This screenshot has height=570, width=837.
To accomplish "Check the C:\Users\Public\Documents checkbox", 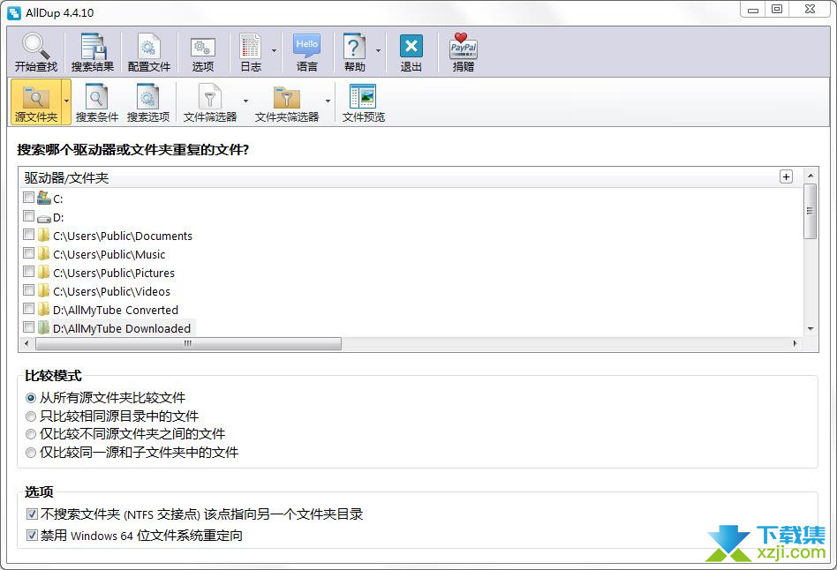I will point(29,235).
